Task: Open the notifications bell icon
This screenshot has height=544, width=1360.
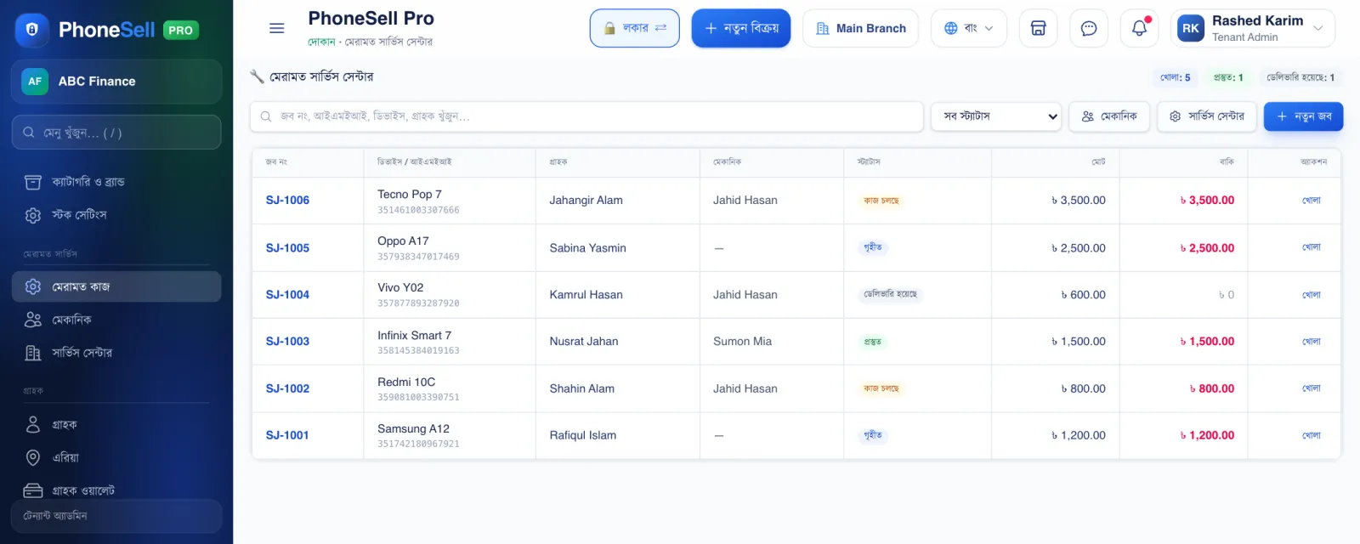Action: pyautogui.click(x=1140, y=28)
